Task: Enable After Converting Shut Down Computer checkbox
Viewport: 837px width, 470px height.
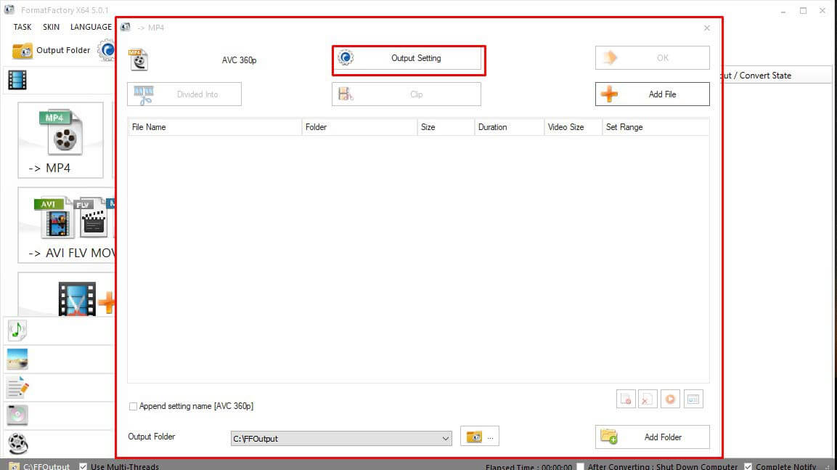Action: click(x=580, y=466)
